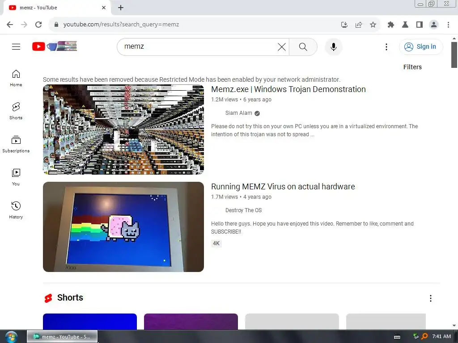Viewport: 458px width, 343px height.
Task: Toggle browser side panel icon
Action: tap(420, 25)
